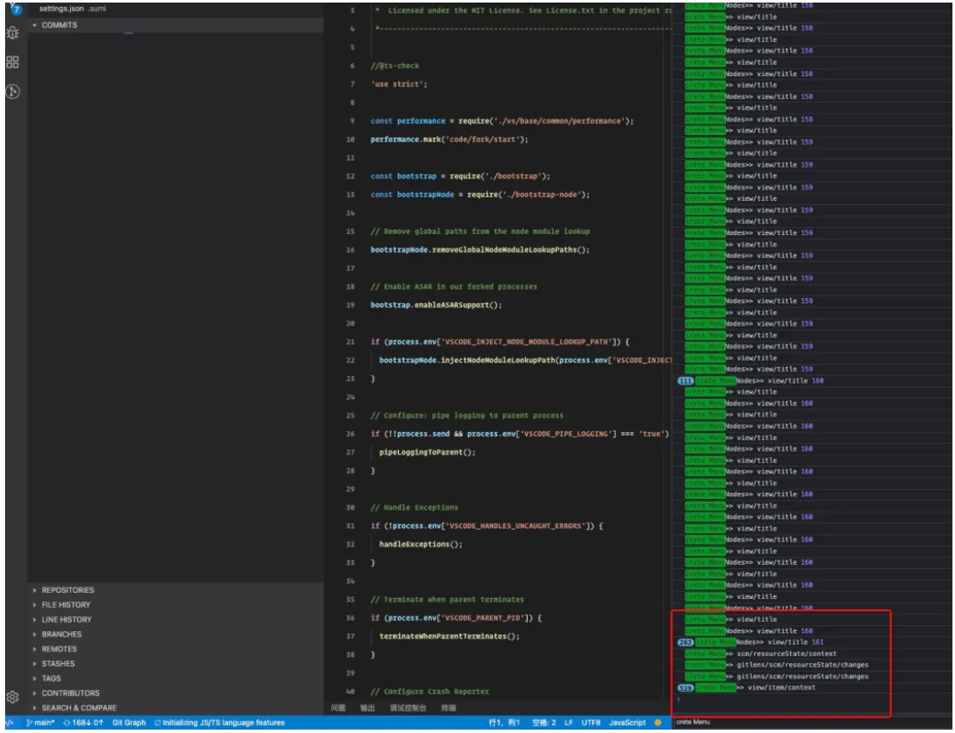
Task: Click the view/item/context log line
Action: [755, 688]
